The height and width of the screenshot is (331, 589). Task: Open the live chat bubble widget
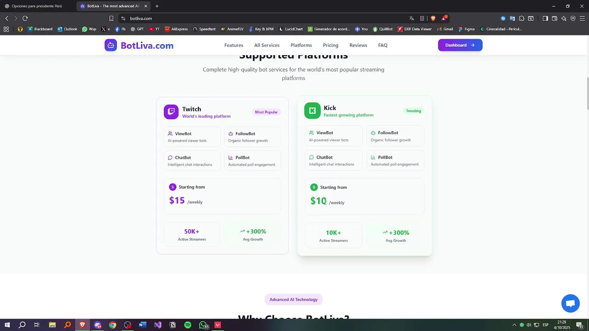click(x=571, y=303)
